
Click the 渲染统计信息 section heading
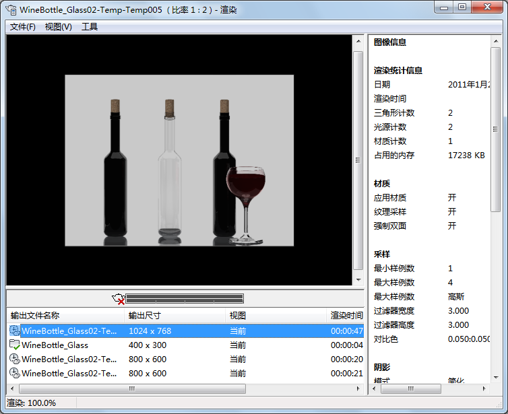tap(398, 71)
